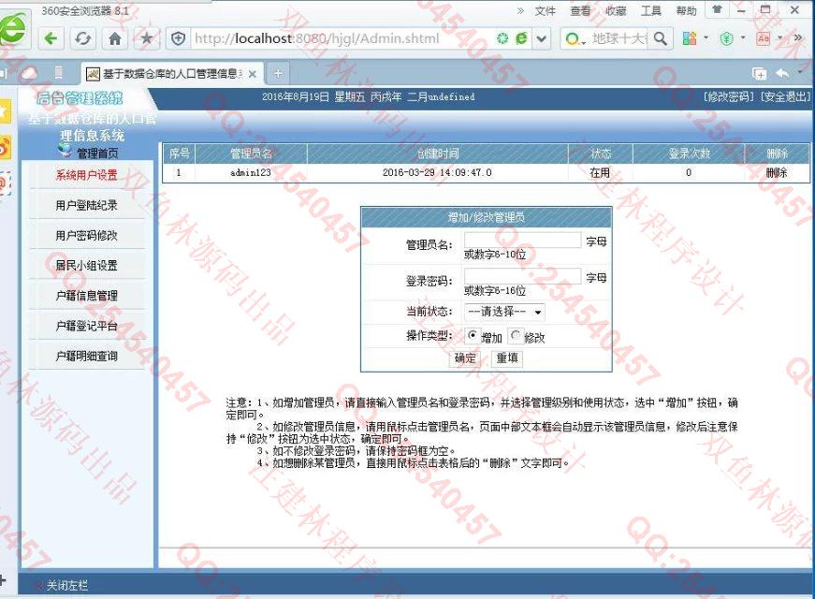Open the mail @ sidebar icon
The height and width of the screenshot is (599, 815).
[x=5, y=183]
